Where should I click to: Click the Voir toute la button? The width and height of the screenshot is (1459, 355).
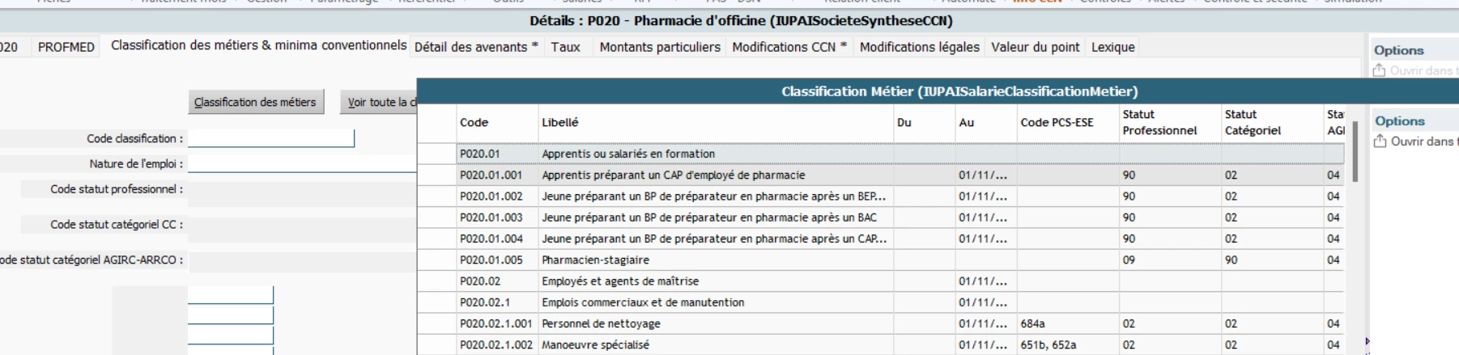coord(379,102)
